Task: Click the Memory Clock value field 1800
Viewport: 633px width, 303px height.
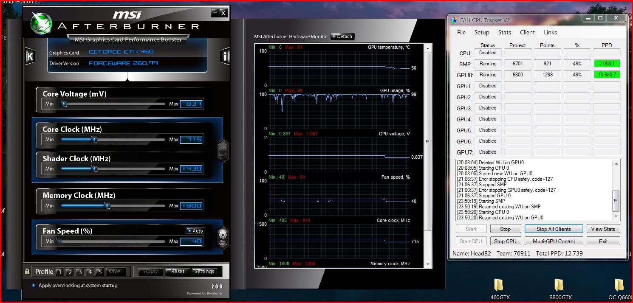Action: point(192,206)
